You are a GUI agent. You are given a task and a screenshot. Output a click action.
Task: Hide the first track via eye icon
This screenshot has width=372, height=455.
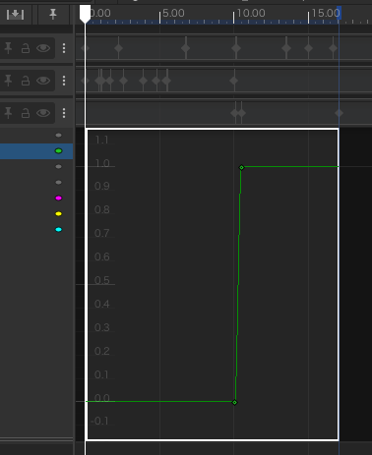coord(43,48)
